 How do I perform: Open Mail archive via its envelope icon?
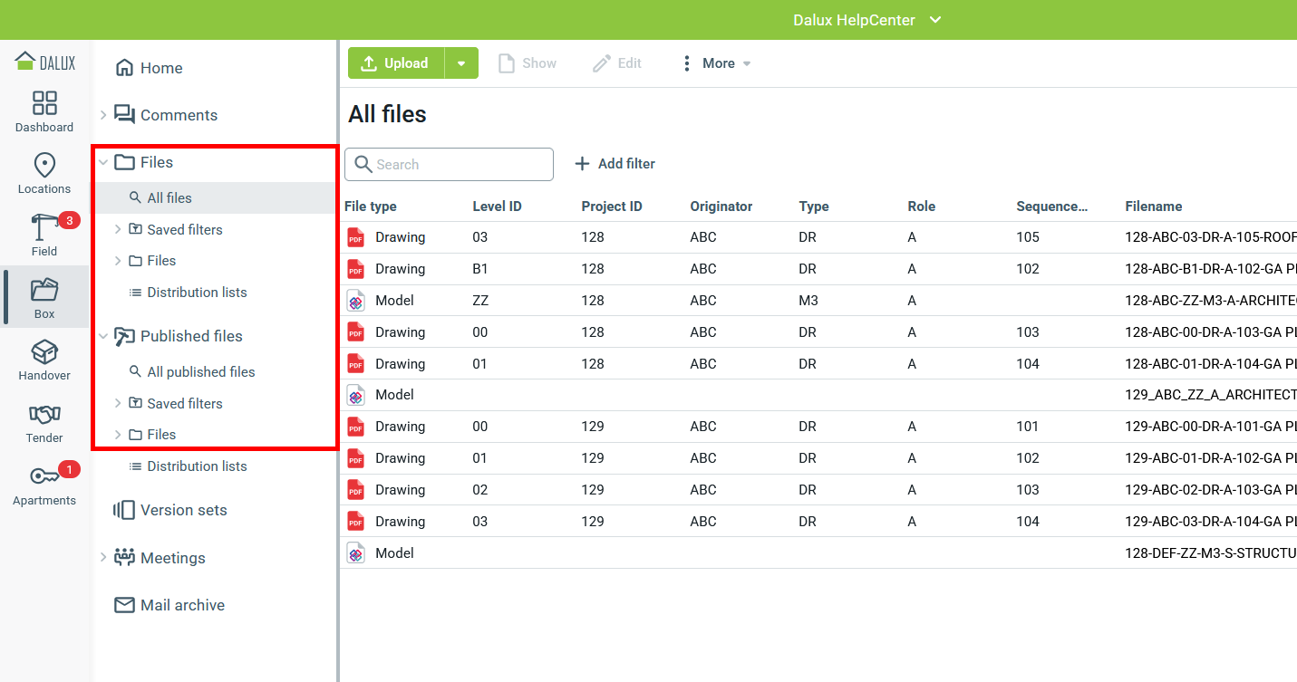click(122, 604)
